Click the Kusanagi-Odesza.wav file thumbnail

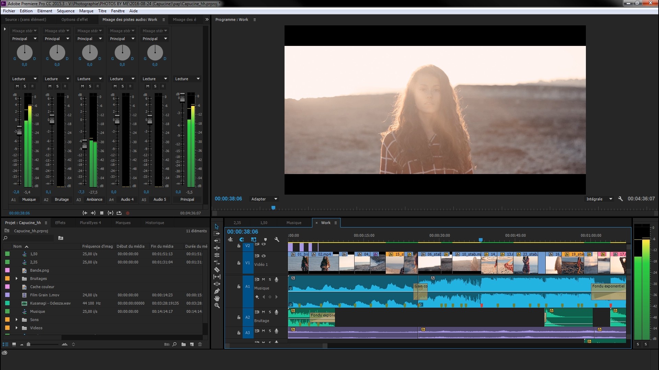(24, 303)
